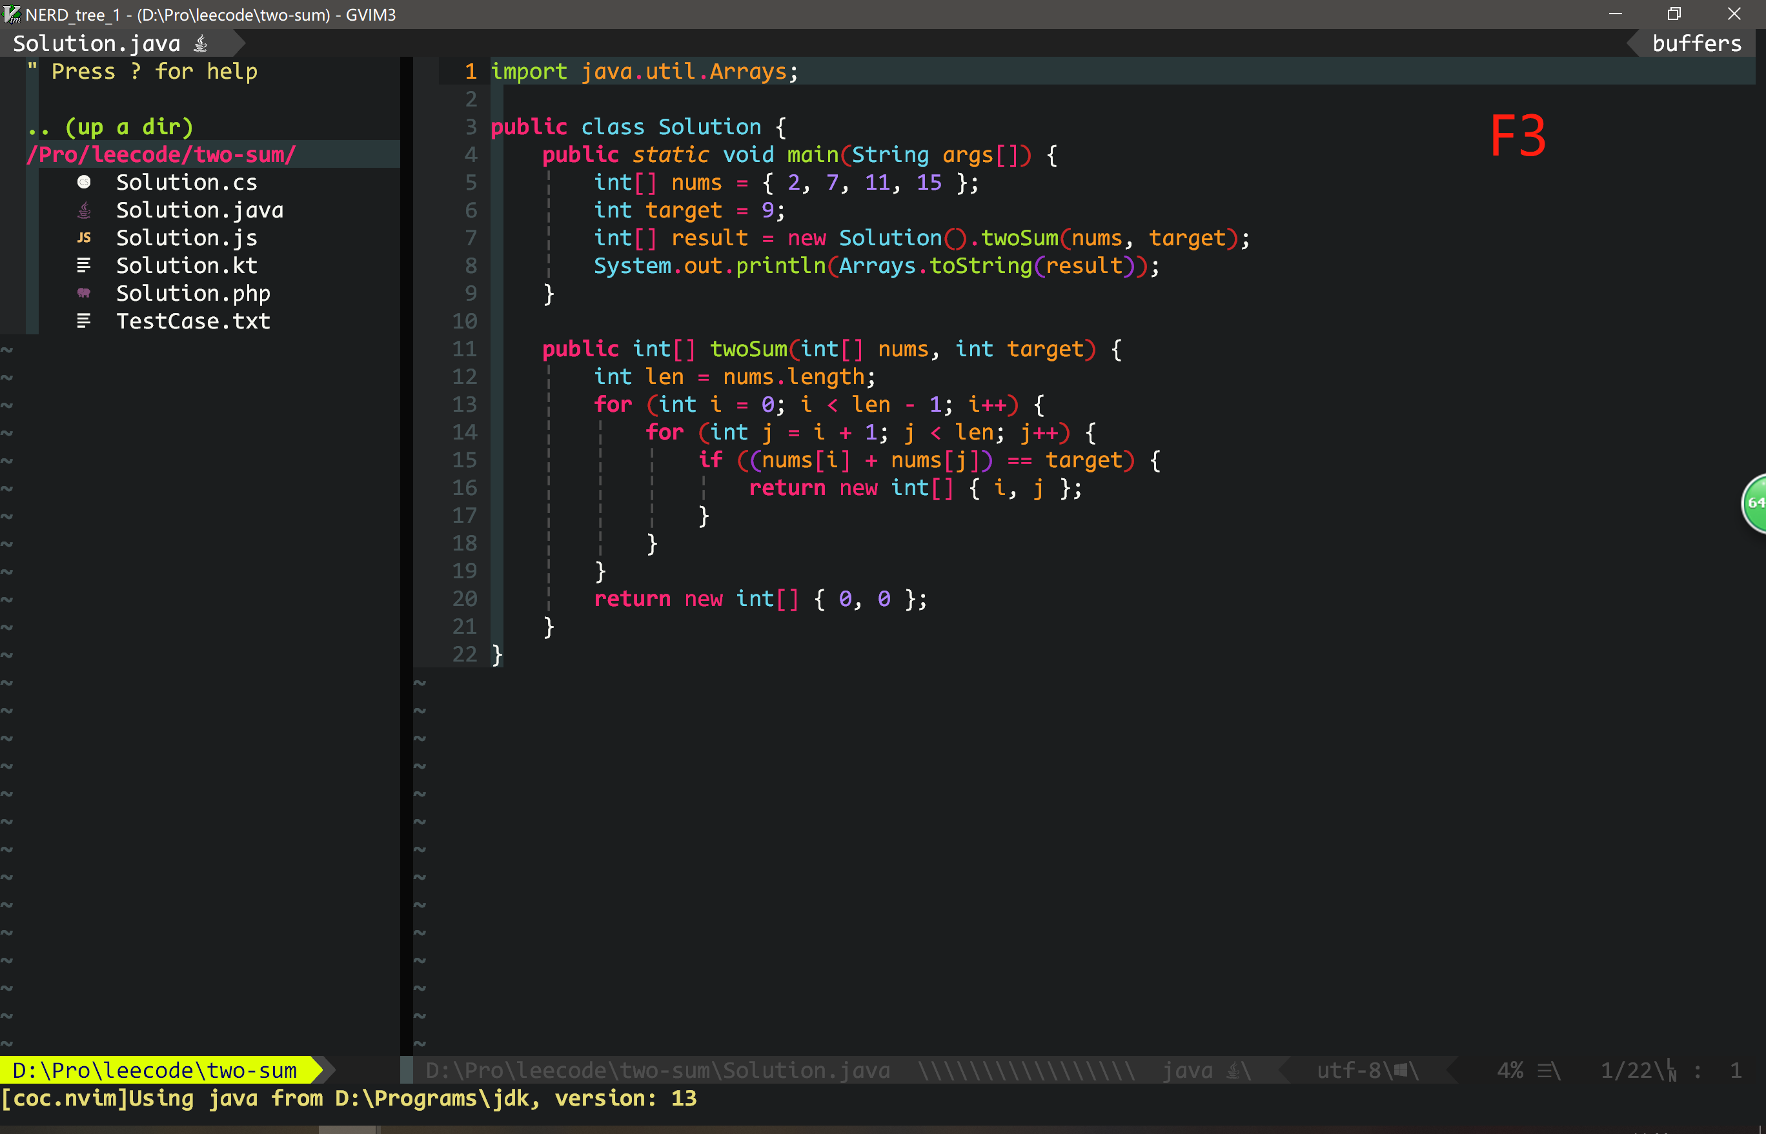Collapse the /Pro/leecode/two-sum/ directory node
This screenshot has width=1766, height=1134.
click(x=161, y=155)
